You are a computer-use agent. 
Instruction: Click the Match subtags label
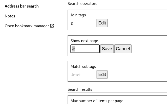[83, 67]
